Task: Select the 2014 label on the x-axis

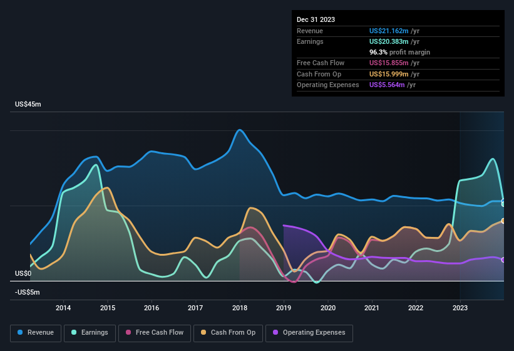Action: point(63,308)
